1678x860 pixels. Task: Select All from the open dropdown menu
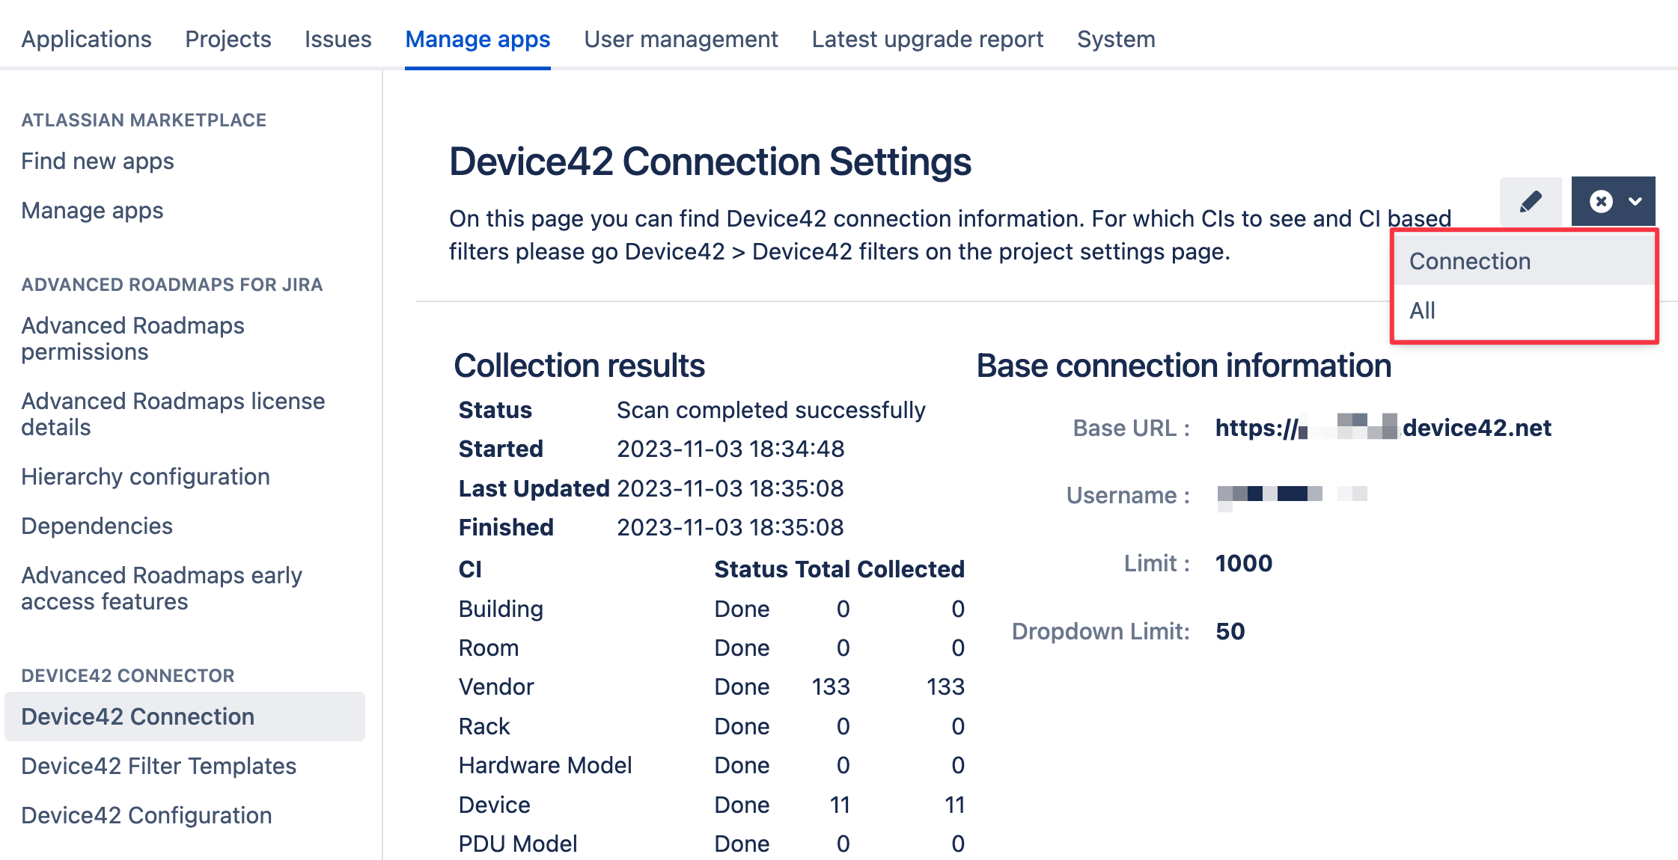pos(1421,310)
